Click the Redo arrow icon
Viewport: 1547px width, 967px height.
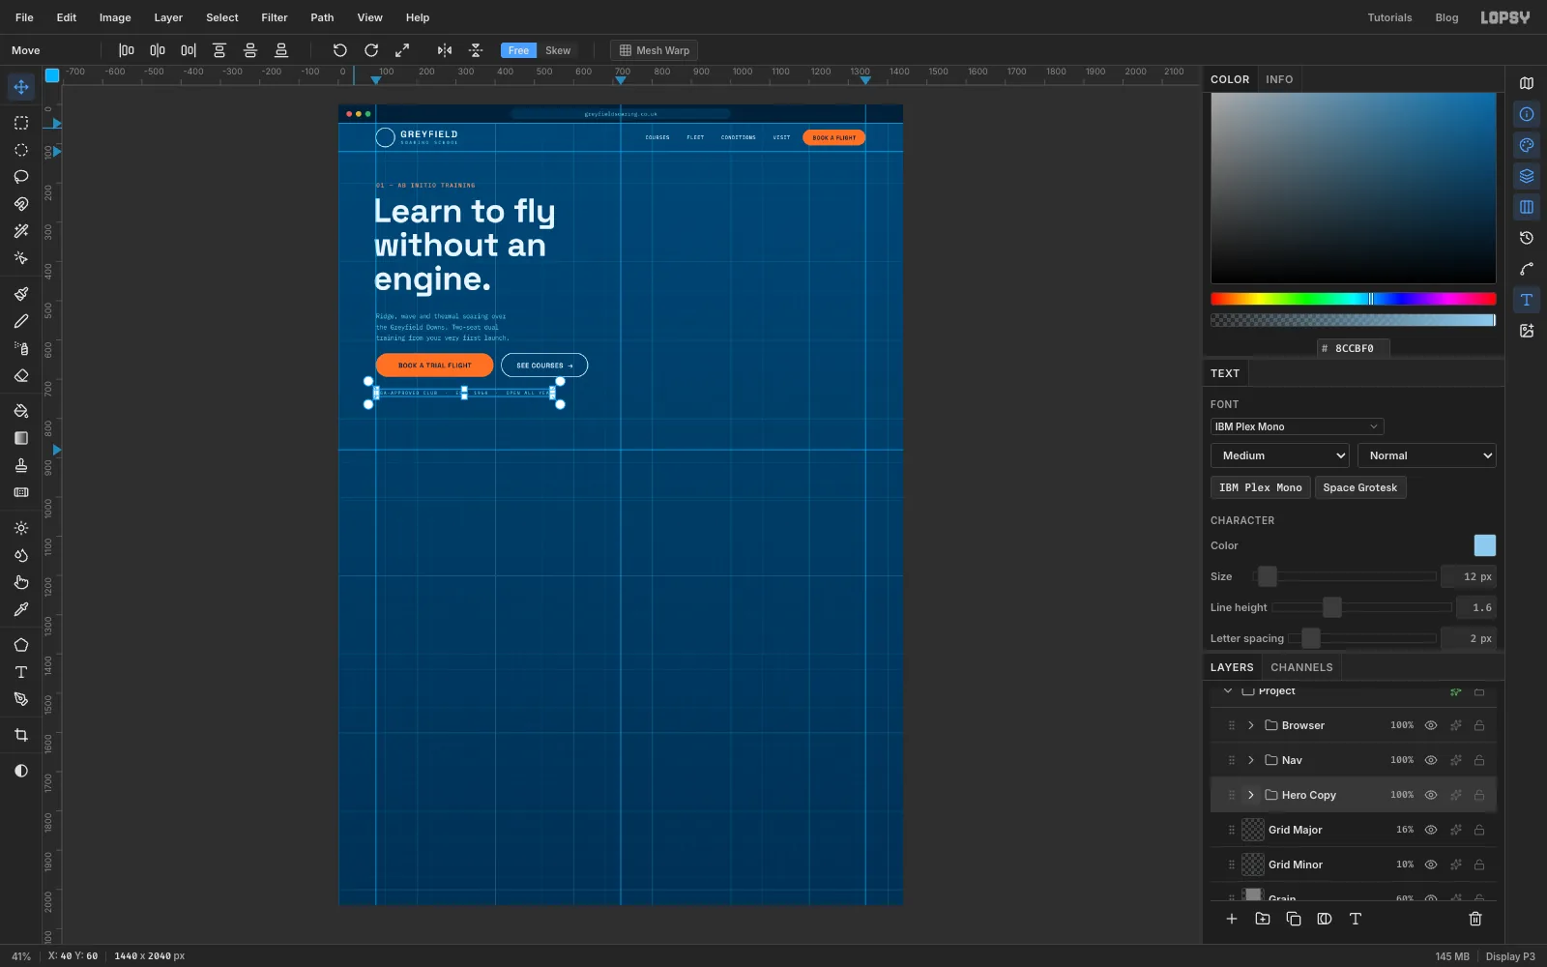[x=371, y=50]
